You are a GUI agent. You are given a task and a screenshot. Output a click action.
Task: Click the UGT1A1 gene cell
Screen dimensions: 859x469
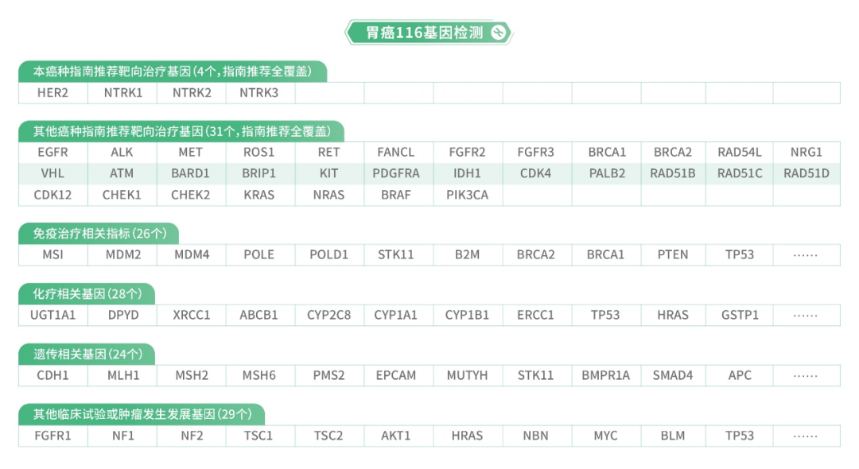tap(53, 316)
